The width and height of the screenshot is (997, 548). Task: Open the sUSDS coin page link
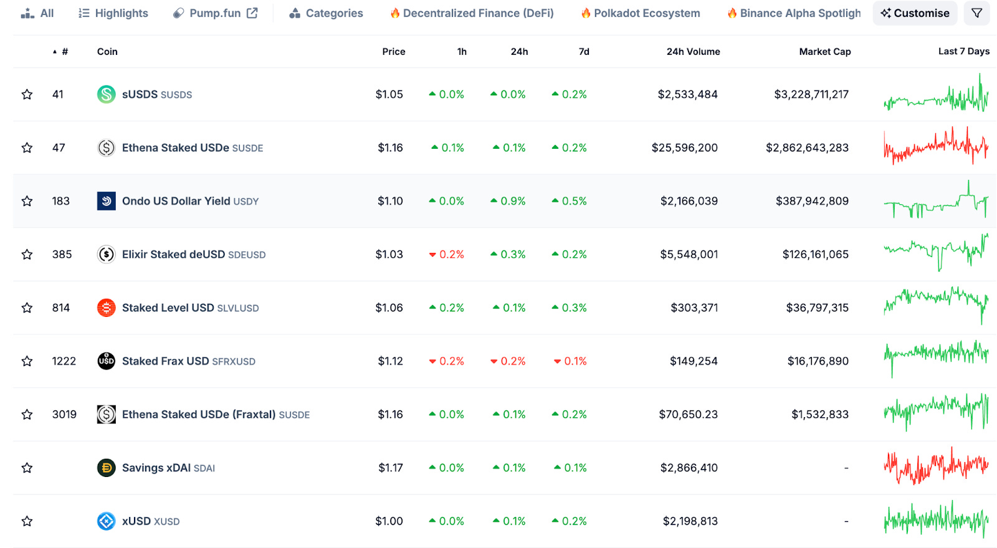pyautogui.click(x=157, y=95)
